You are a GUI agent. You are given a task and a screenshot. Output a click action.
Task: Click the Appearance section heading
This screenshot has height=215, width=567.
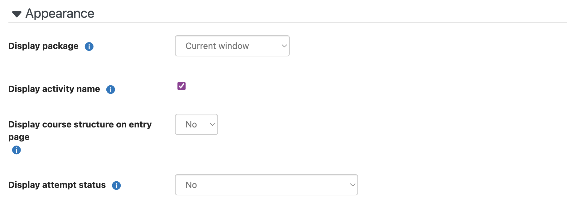click(60, 13)
